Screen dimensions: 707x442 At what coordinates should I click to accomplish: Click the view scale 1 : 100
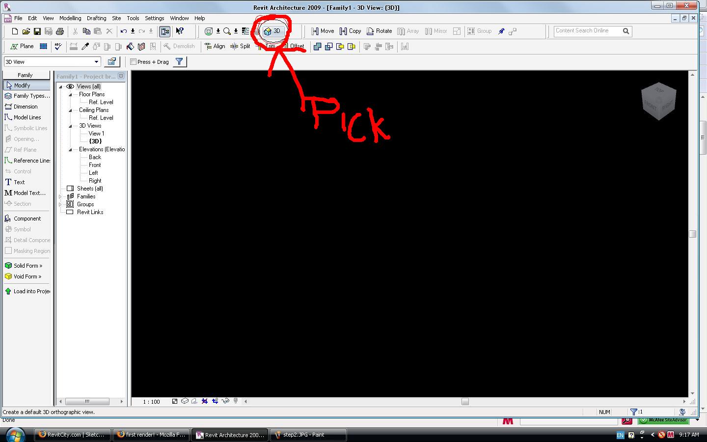[152, 402]
